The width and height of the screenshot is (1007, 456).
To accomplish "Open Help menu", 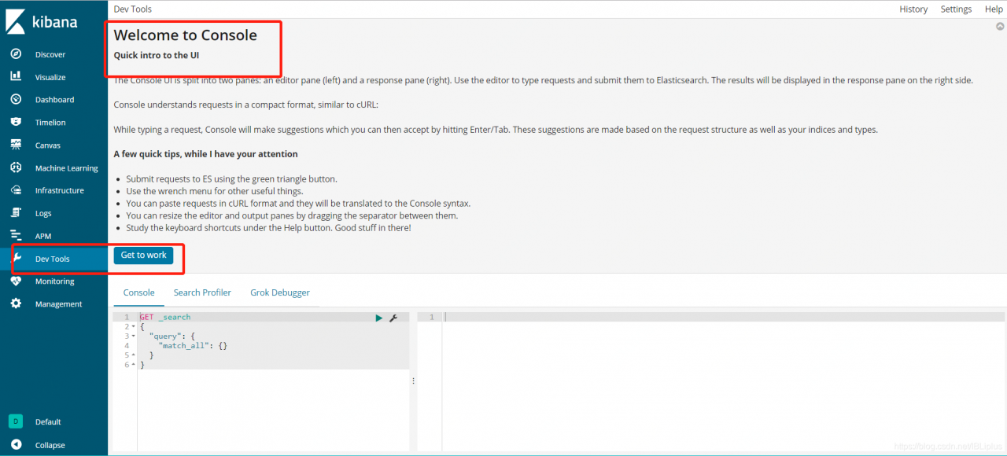I will [994, 9].
